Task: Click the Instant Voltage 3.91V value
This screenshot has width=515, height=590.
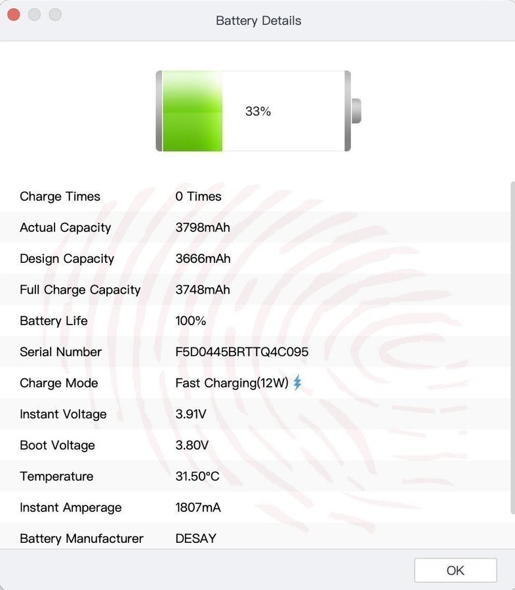Action: point(192,414)
